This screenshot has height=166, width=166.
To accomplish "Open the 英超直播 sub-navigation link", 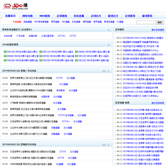I will pos(28,22).
